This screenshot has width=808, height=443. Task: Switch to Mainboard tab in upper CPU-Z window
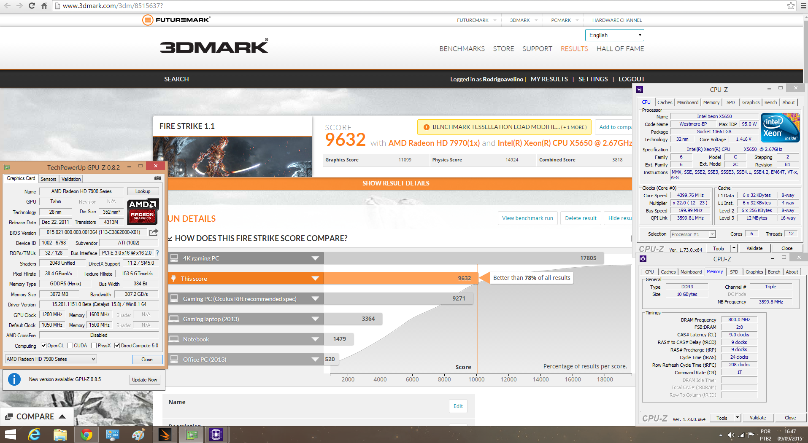pyautogui.click(x=687, y=102)
